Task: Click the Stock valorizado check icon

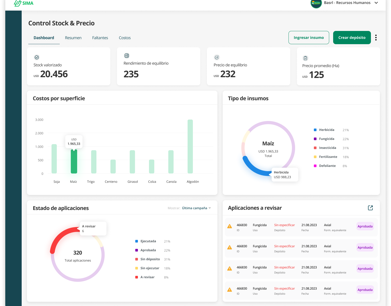Action: [37, 57]
